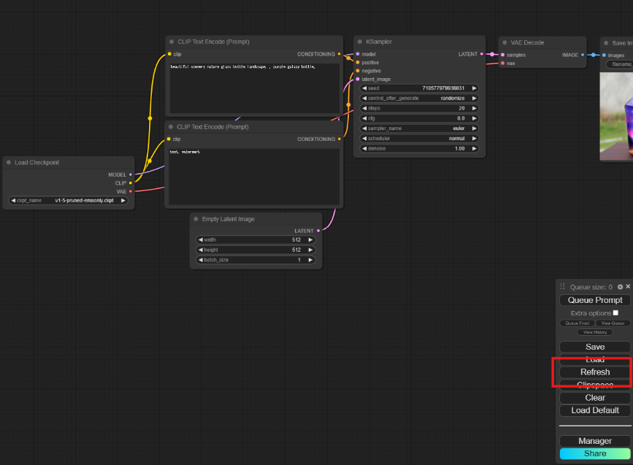The image size is (633, 465).
Task: Click the MODEL output port on Load Checkpoint
Action: pyautogui.click(x=131, y=174)
